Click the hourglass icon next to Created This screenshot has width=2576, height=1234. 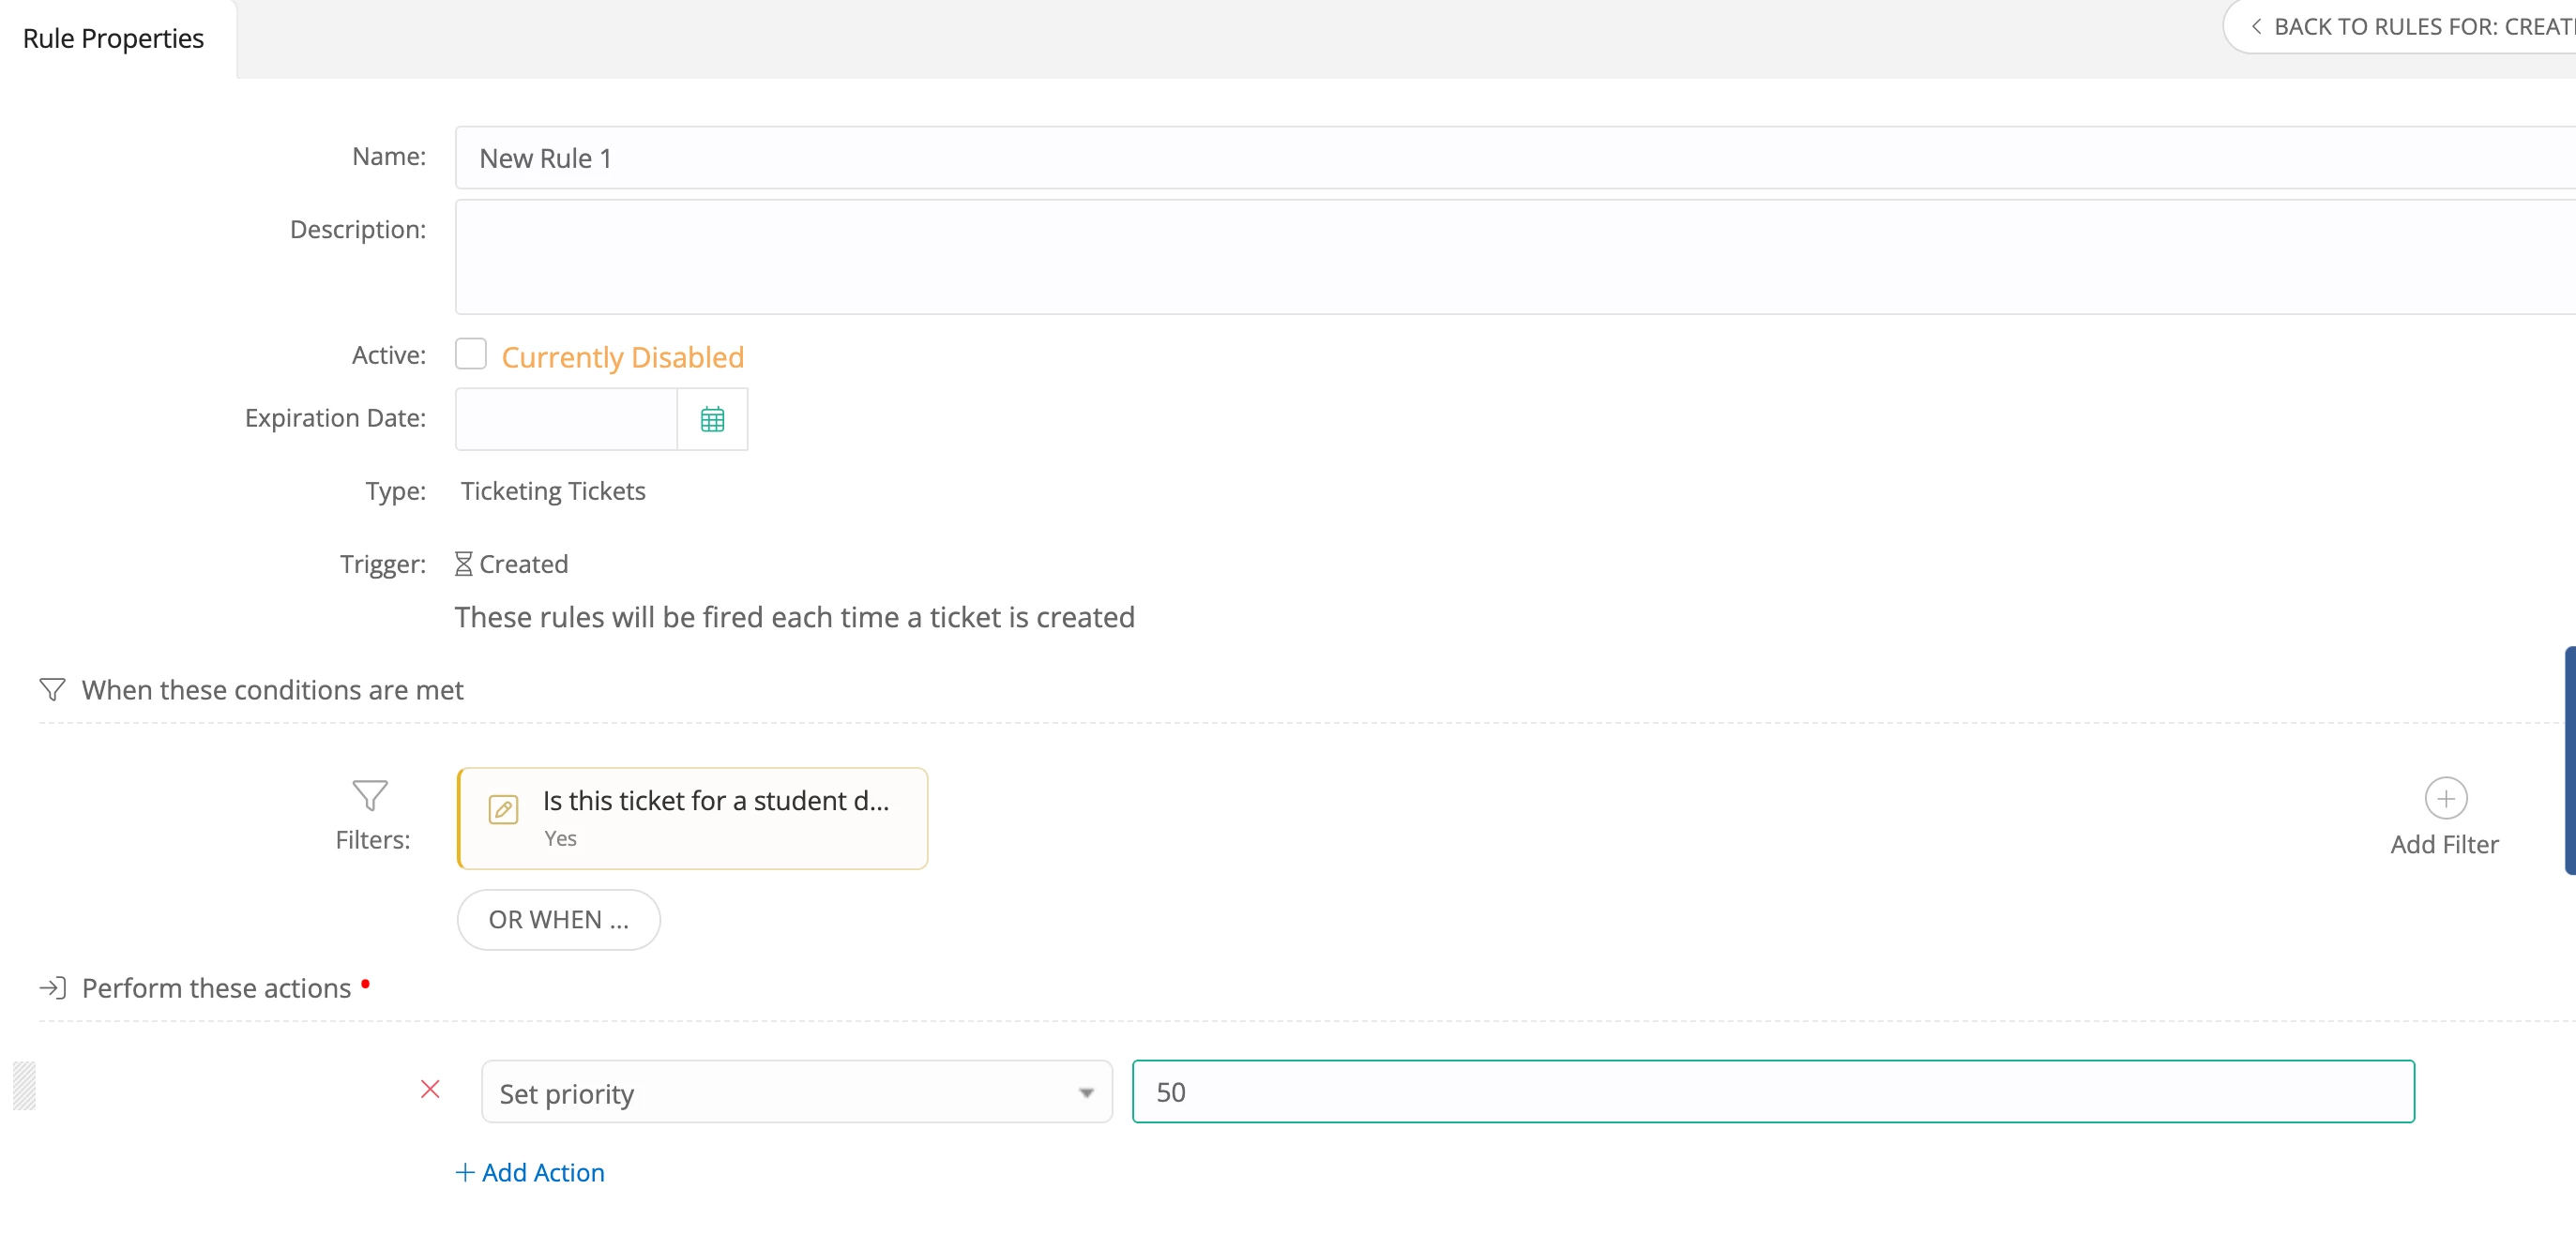463,564
